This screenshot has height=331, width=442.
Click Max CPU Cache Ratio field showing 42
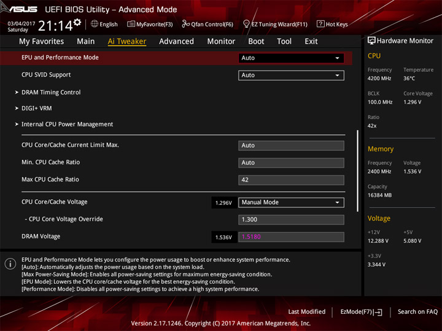point(291,180)
